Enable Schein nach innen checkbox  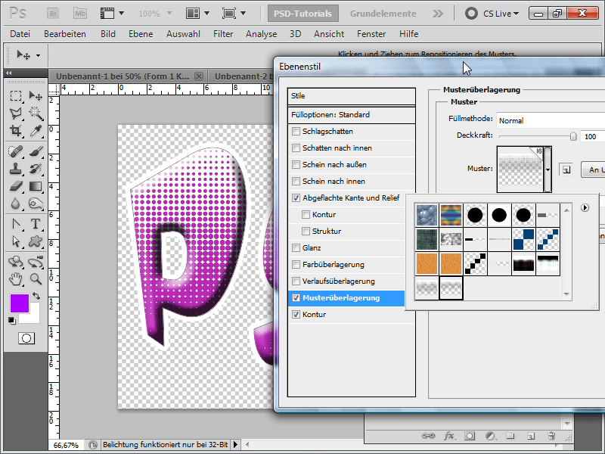pyautogui.click(x=296, y=181)
